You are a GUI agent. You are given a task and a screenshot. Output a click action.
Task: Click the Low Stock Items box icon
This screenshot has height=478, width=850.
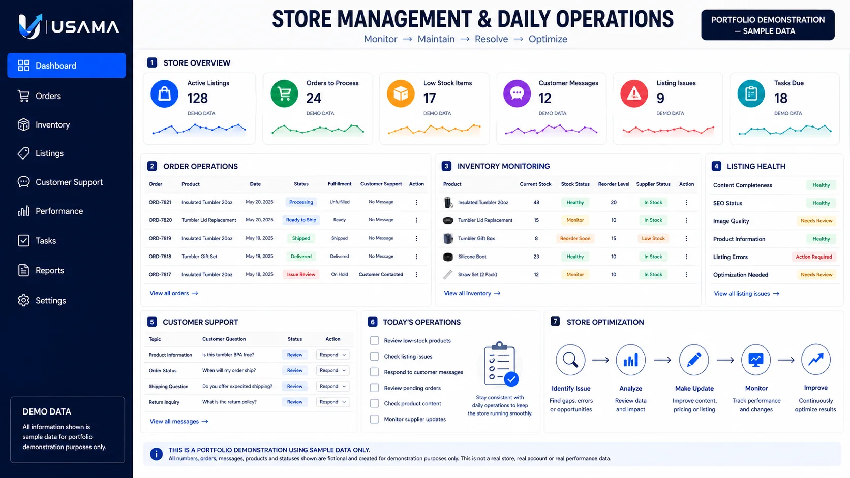pos(401,93)
